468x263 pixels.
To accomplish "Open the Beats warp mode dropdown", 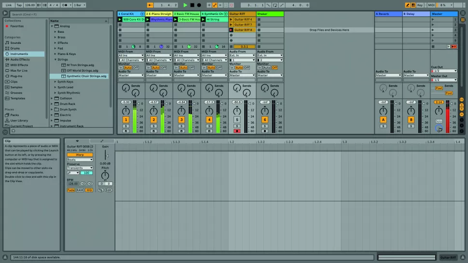I will tap(80, 159).
